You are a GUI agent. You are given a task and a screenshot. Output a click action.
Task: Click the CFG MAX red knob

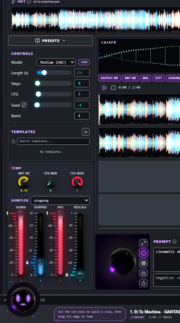[x=77, y=182]
